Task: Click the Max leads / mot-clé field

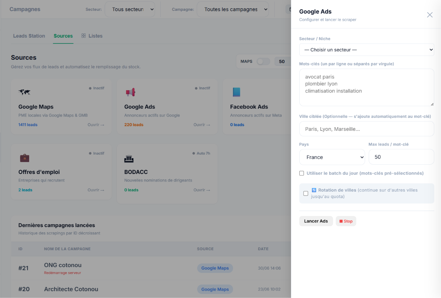Action: click(401, 157)
